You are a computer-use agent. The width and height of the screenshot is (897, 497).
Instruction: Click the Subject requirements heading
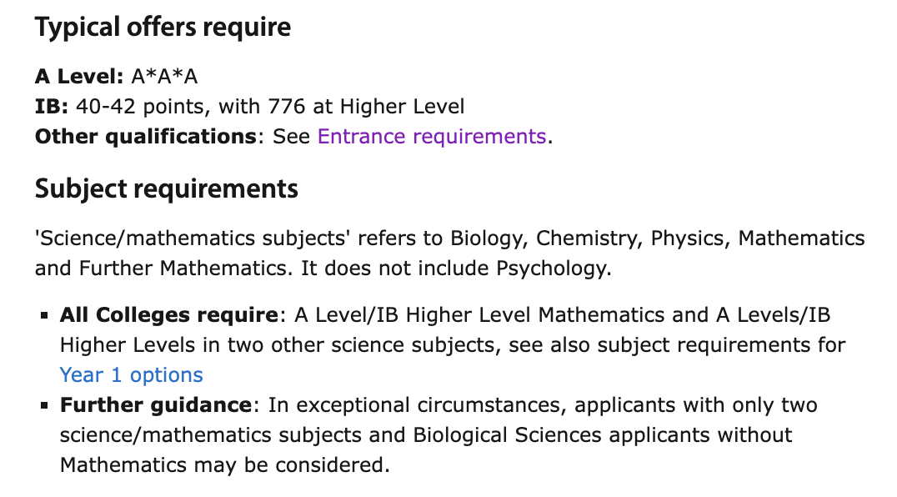click(167, 188)
